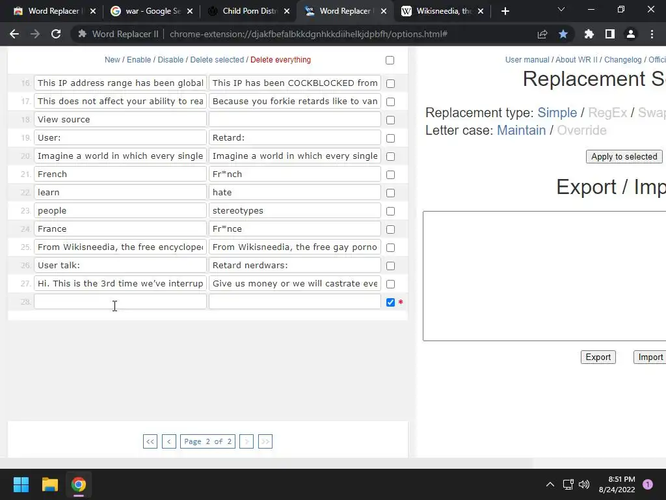Tick the checkbox for the people row
The image size is (666, 500).
coord(390,212)
